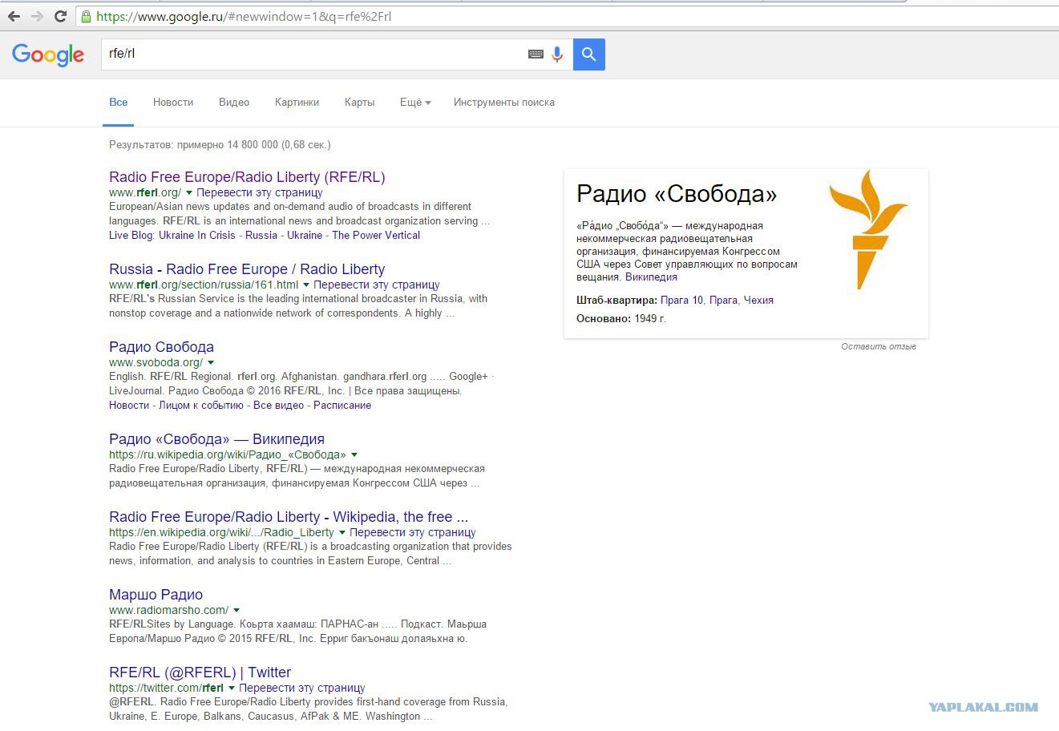Go to Google home via the logo

click(48, 55)
